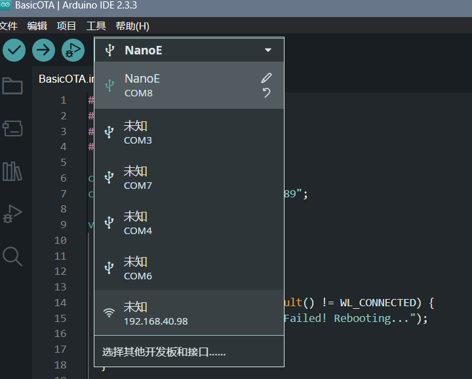Select the unknown board on COM6
This screenshot has height=379, width=472.
189,268
